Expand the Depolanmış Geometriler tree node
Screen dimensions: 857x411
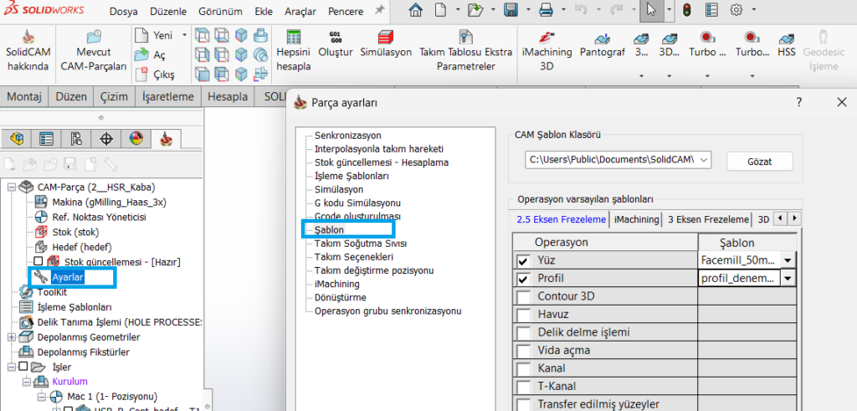tap(11, 337)
